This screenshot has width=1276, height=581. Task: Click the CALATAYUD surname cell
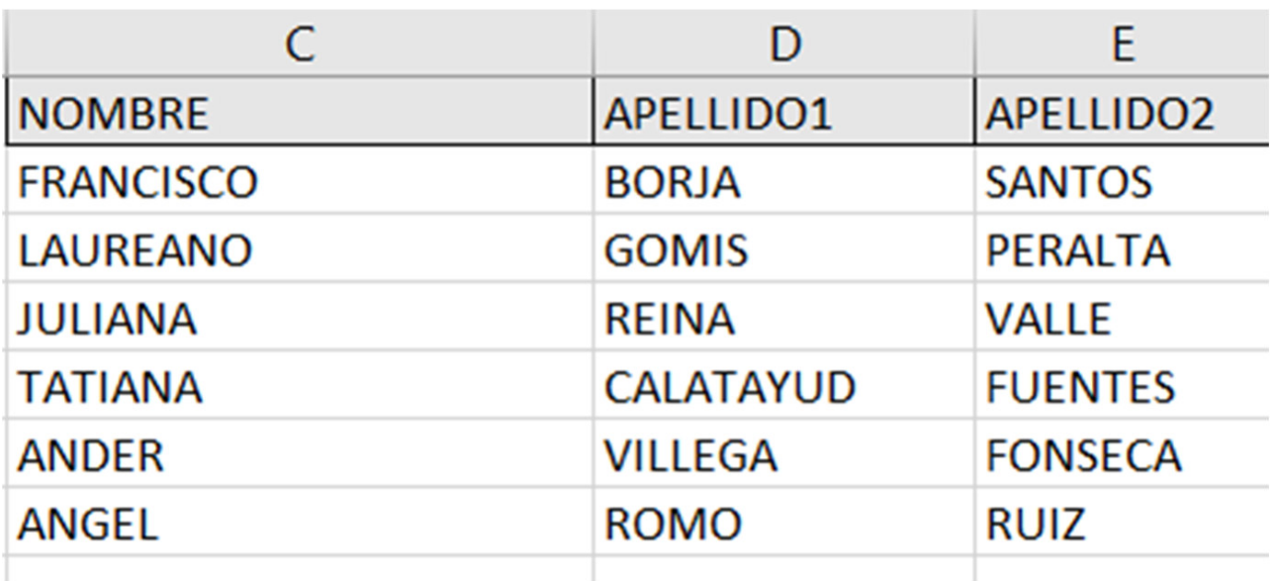point(783,388)
